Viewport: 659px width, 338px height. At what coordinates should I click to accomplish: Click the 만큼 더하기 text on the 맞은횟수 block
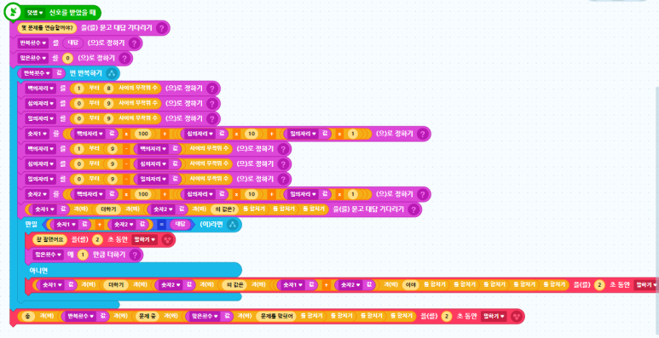108,255
